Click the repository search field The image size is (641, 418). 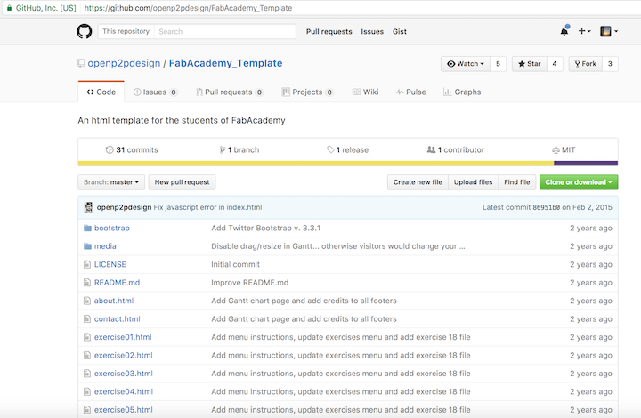pyautogui.click(x=225, y=31)
